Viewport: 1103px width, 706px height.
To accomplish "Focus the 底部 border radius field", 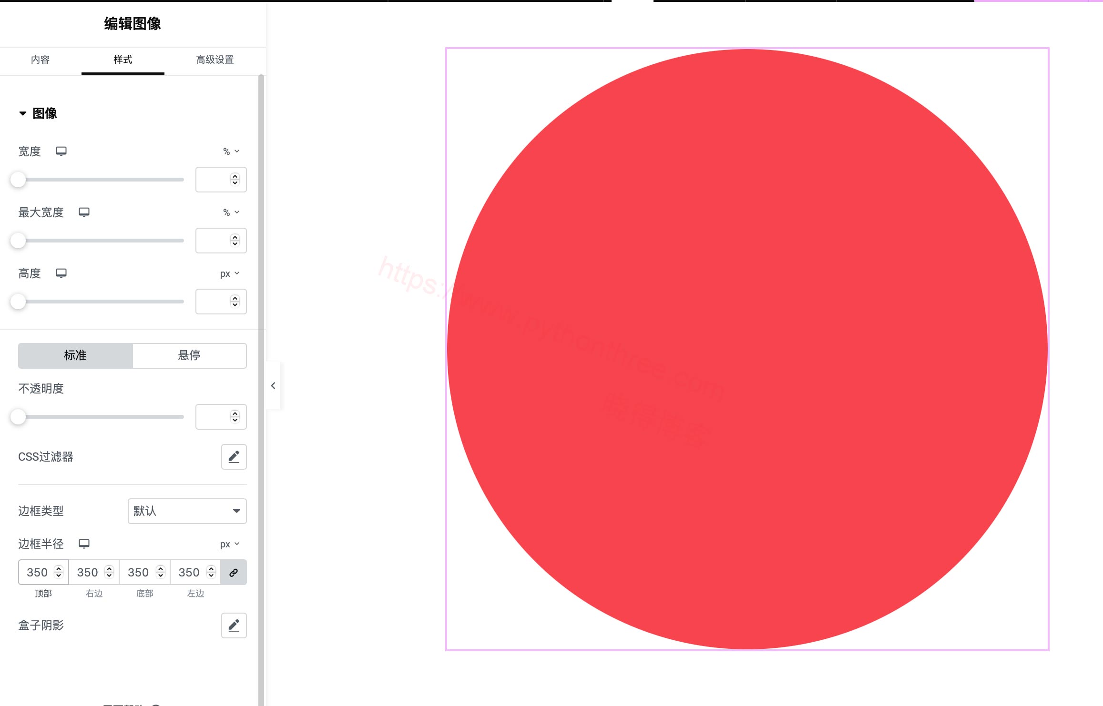I will tap(145, 572).
